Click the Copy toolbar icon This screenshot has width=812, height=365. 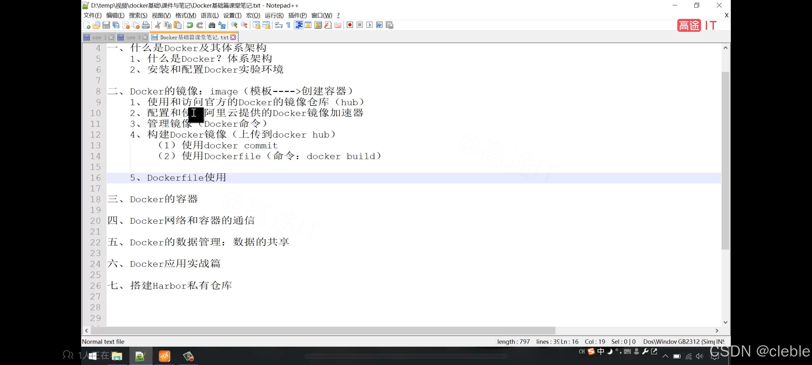pyautogui.click(x=167, y=25)
